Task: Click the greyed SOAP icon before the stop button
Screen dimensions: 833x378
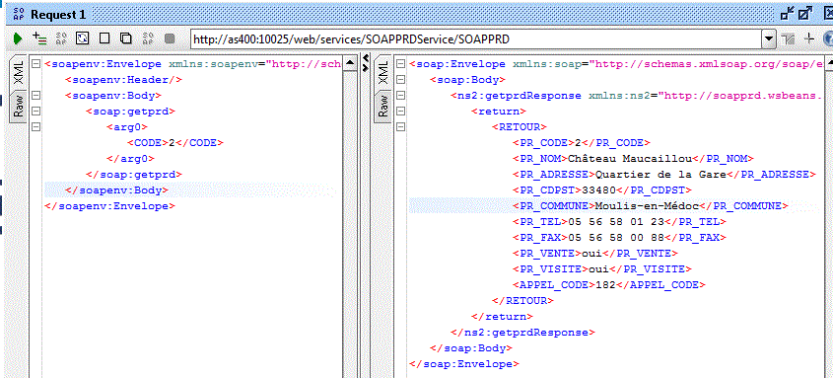Action: [148, 38]
